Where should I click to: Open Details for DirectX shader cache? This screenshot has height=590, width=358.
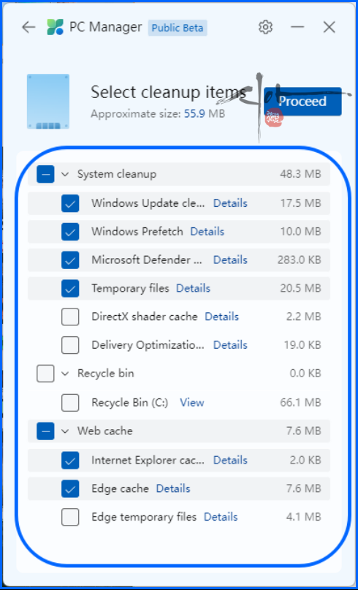221,317
